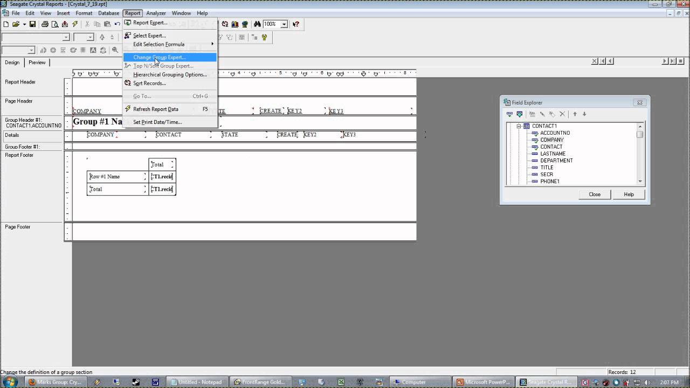690x388 pixels.
Task: Refresh data with the lightning bolt icon
Action: pyautogui.click(x=75, y=24)
